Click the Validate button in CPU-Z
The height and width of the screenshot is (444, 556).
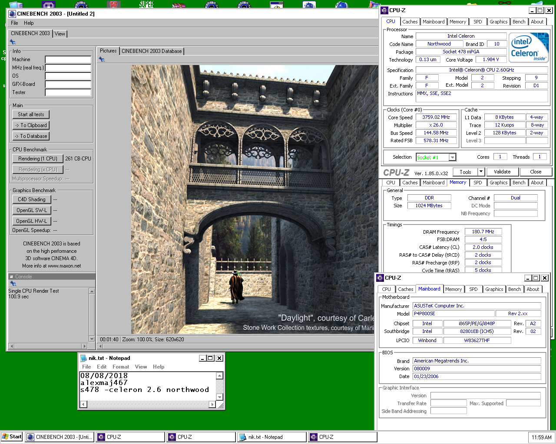coord(502,172)
